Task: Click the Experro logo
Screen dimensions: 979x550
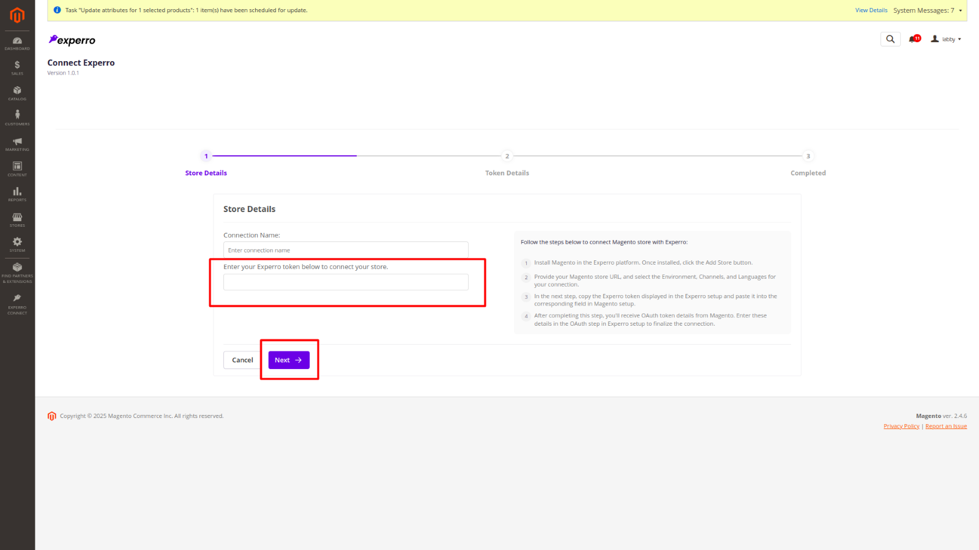Action: tap(72, 40)
